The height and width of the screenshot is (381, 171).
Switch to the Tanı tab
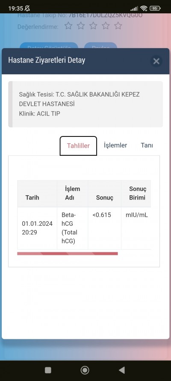(x=147, y=145)
